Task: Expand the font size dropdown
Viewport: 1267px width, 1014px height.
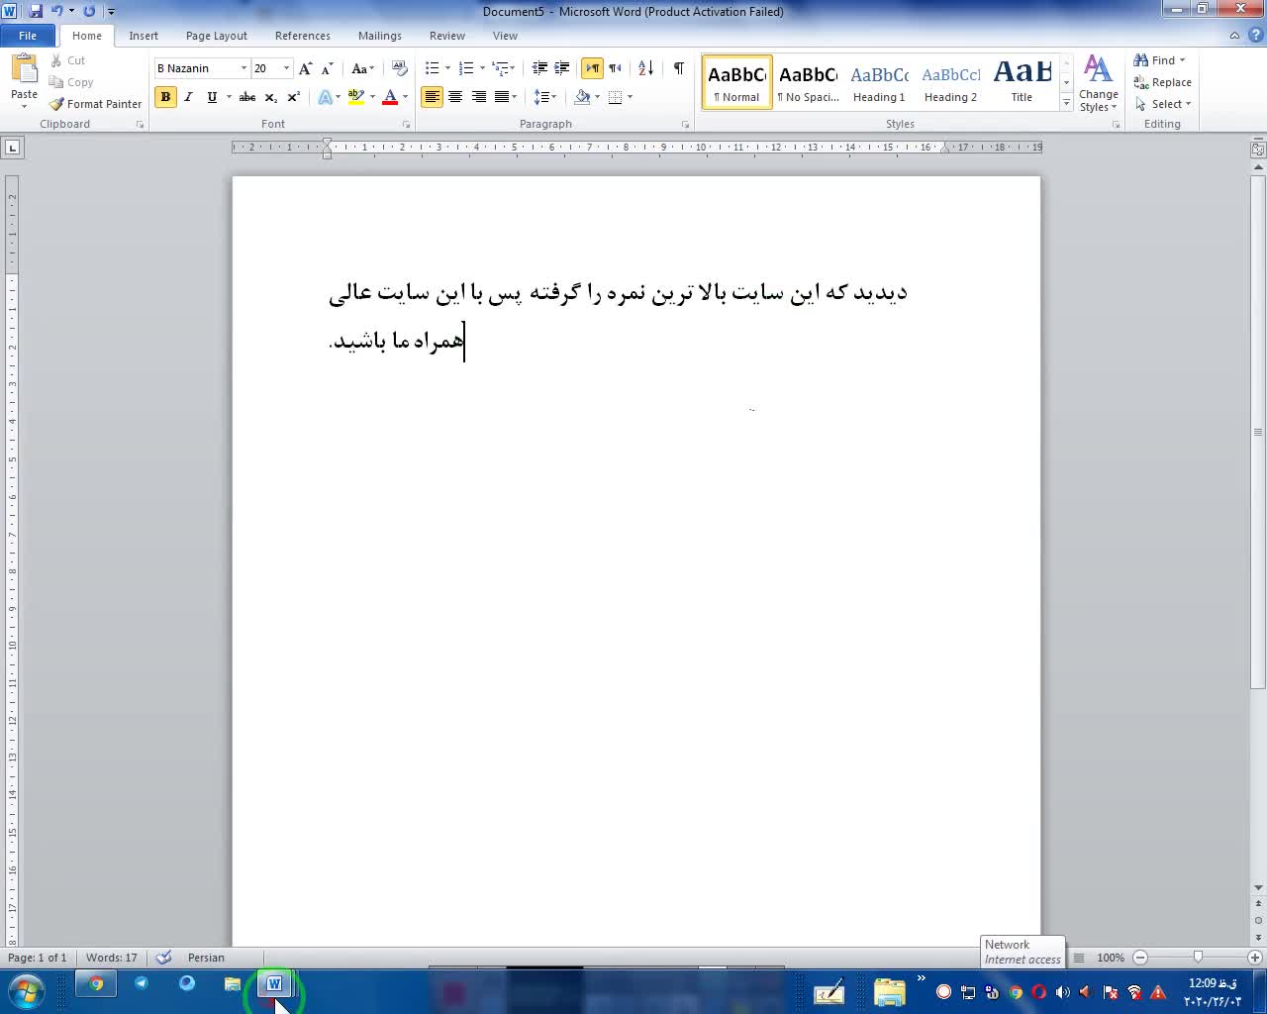Action: [286, 68]
